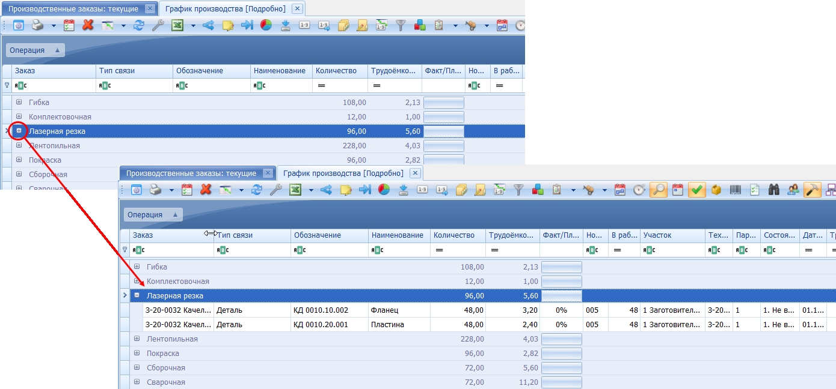Image resolution: width=836 pixels, height=389 pixels.
Task: Open the dropdown arrow beside Excel icon, front window
Action: click(311, 190)
